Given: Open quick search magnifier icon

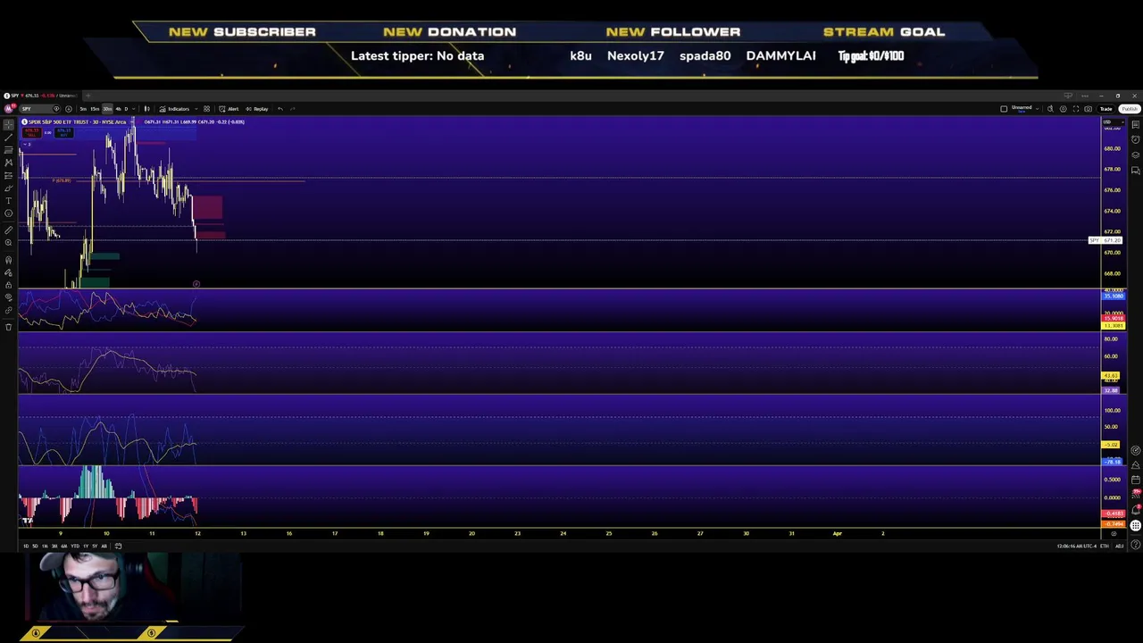Looking at the screenshot, I should click(x=1050, y=109).
